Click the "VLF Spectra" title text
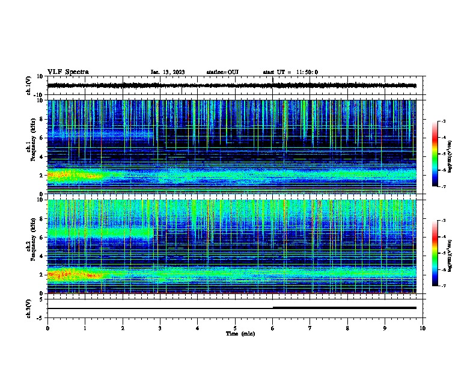The width and height of the screenshot is (476, 368). [x=68, y=72]
